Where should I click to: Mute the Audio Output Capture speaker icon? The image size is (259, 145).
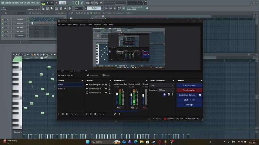[x=118, y=108]
